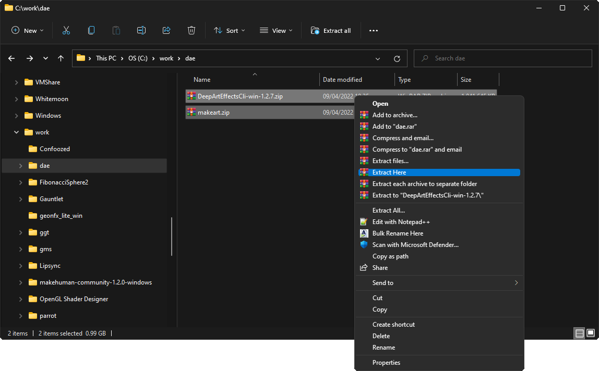Click the Rename toolbar icon
Viewport: 599px width, 371px height.
click(x=141, y=31)
